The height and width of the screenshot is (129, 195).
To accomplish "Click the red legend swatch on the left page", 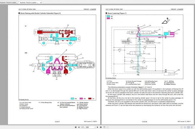I will 90,99.
